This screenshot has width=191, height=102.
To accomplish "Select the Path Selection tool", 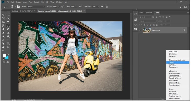I will pyautogui.click(x=3, y=44).
